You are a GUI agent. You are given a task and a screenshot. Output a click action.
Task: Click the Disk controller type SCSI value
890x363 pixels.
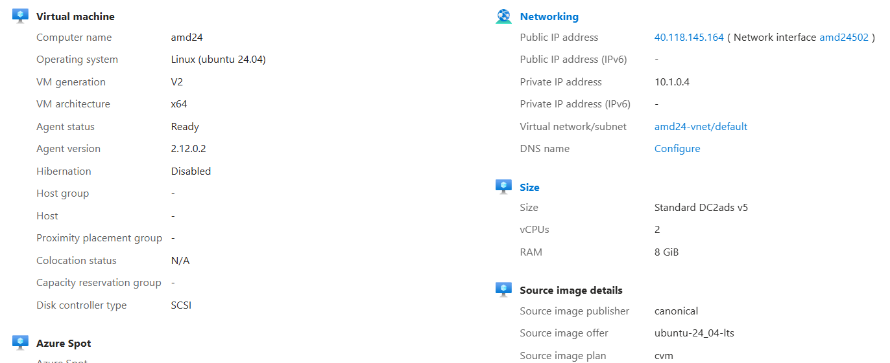[181, 305]
